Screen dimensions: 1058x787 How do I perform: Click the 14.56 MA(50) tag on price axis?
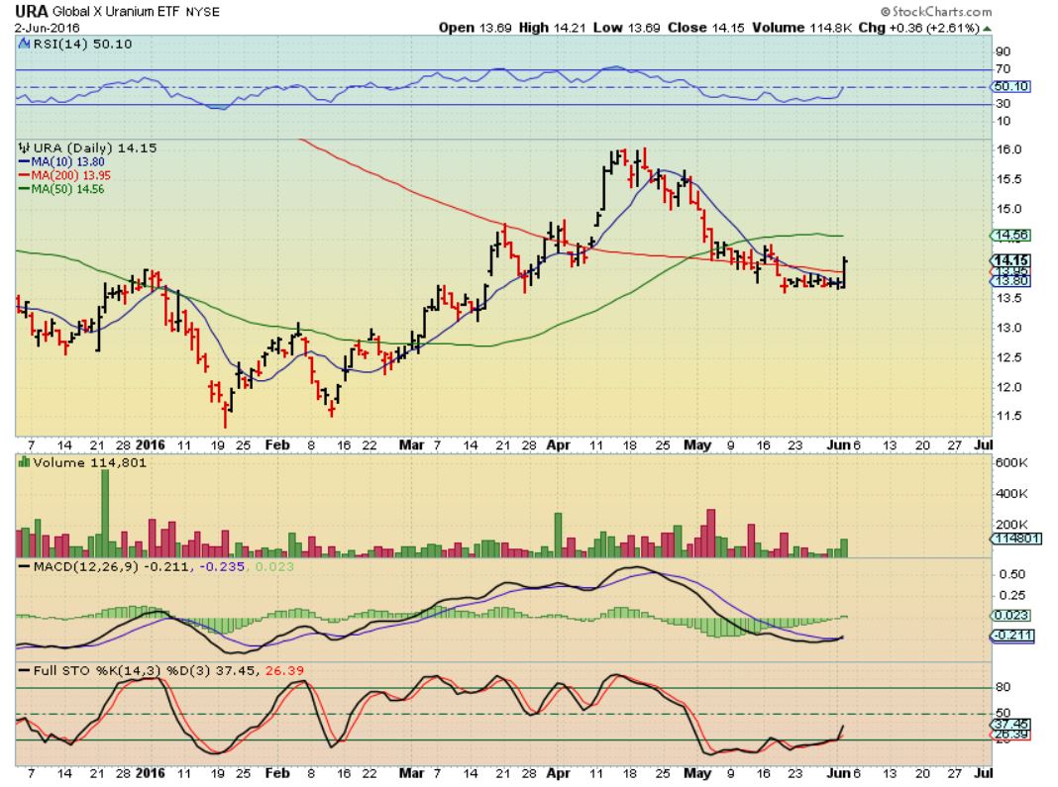[x=1010, y=236]
